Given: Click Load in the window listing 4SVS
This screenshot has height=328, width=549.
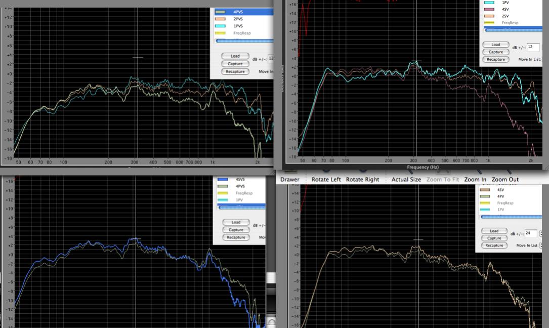Looking at the screenshot, I should pyautogui.click(x=236, y=222).
